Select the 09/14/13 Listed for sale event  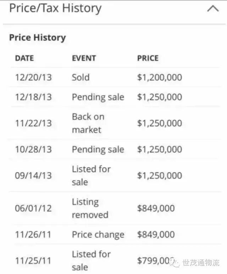91,175
